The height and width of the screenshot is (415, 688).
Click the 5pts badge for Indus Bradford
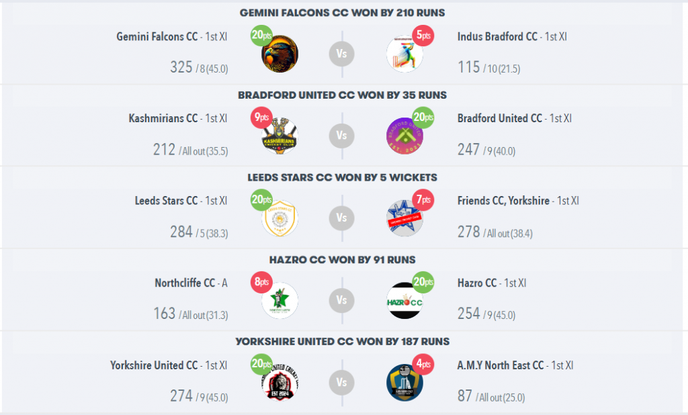423,36
